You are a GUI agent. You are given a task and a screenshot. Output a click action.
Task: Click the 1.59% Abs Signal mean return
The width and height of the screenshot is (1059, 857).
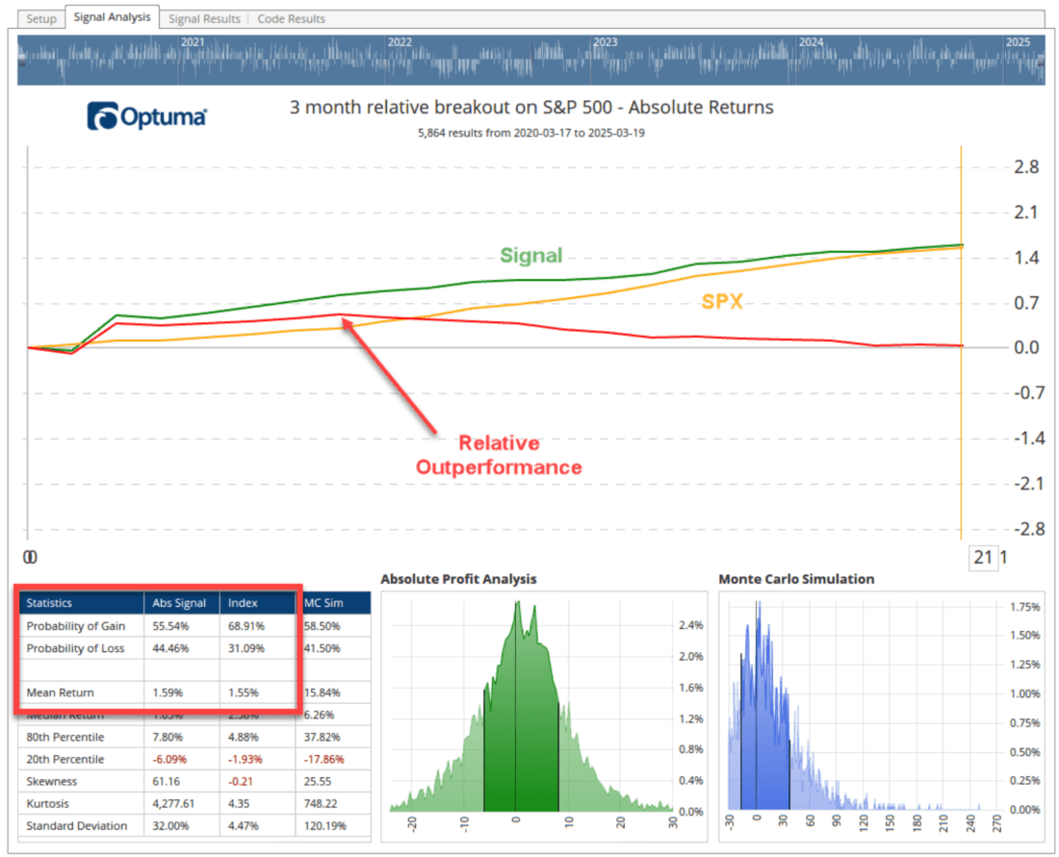(x=168, y=693)
